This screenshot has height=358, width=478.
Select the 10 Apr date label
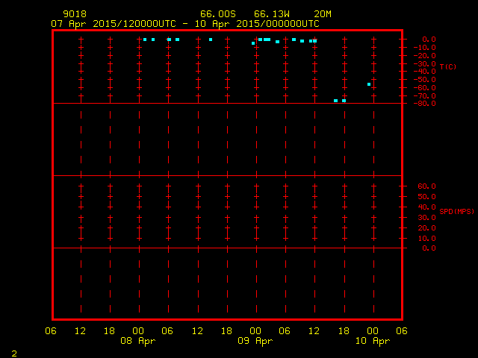(373, 341)
